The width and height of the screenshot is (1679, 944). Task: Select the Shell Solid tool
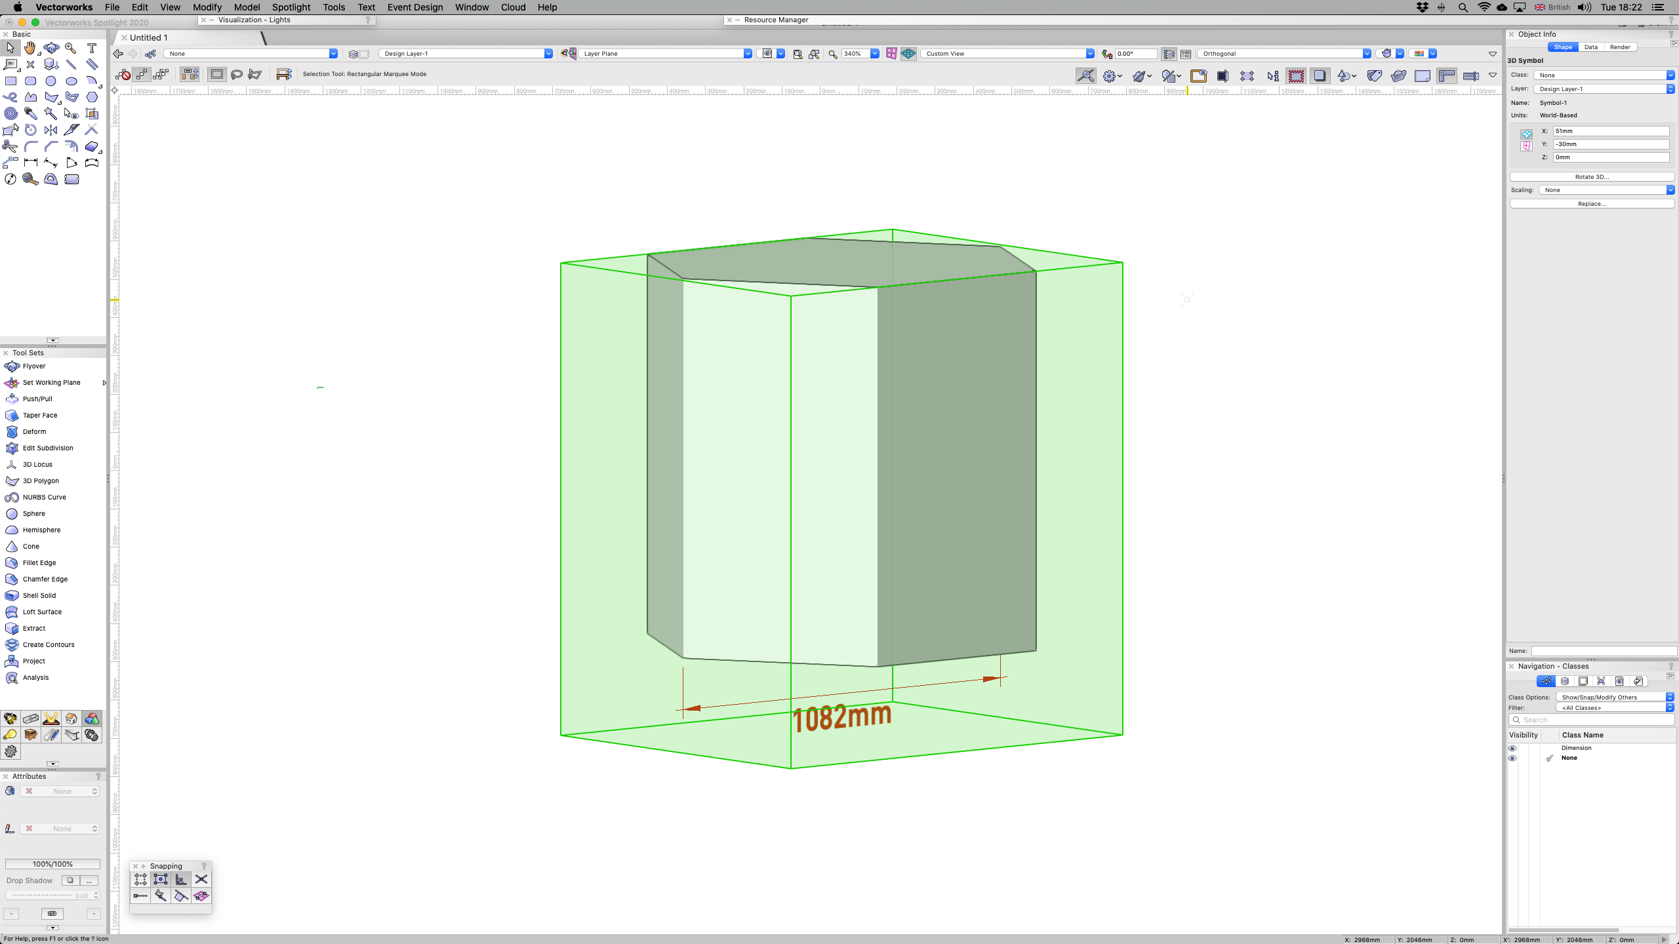point(39,595)
